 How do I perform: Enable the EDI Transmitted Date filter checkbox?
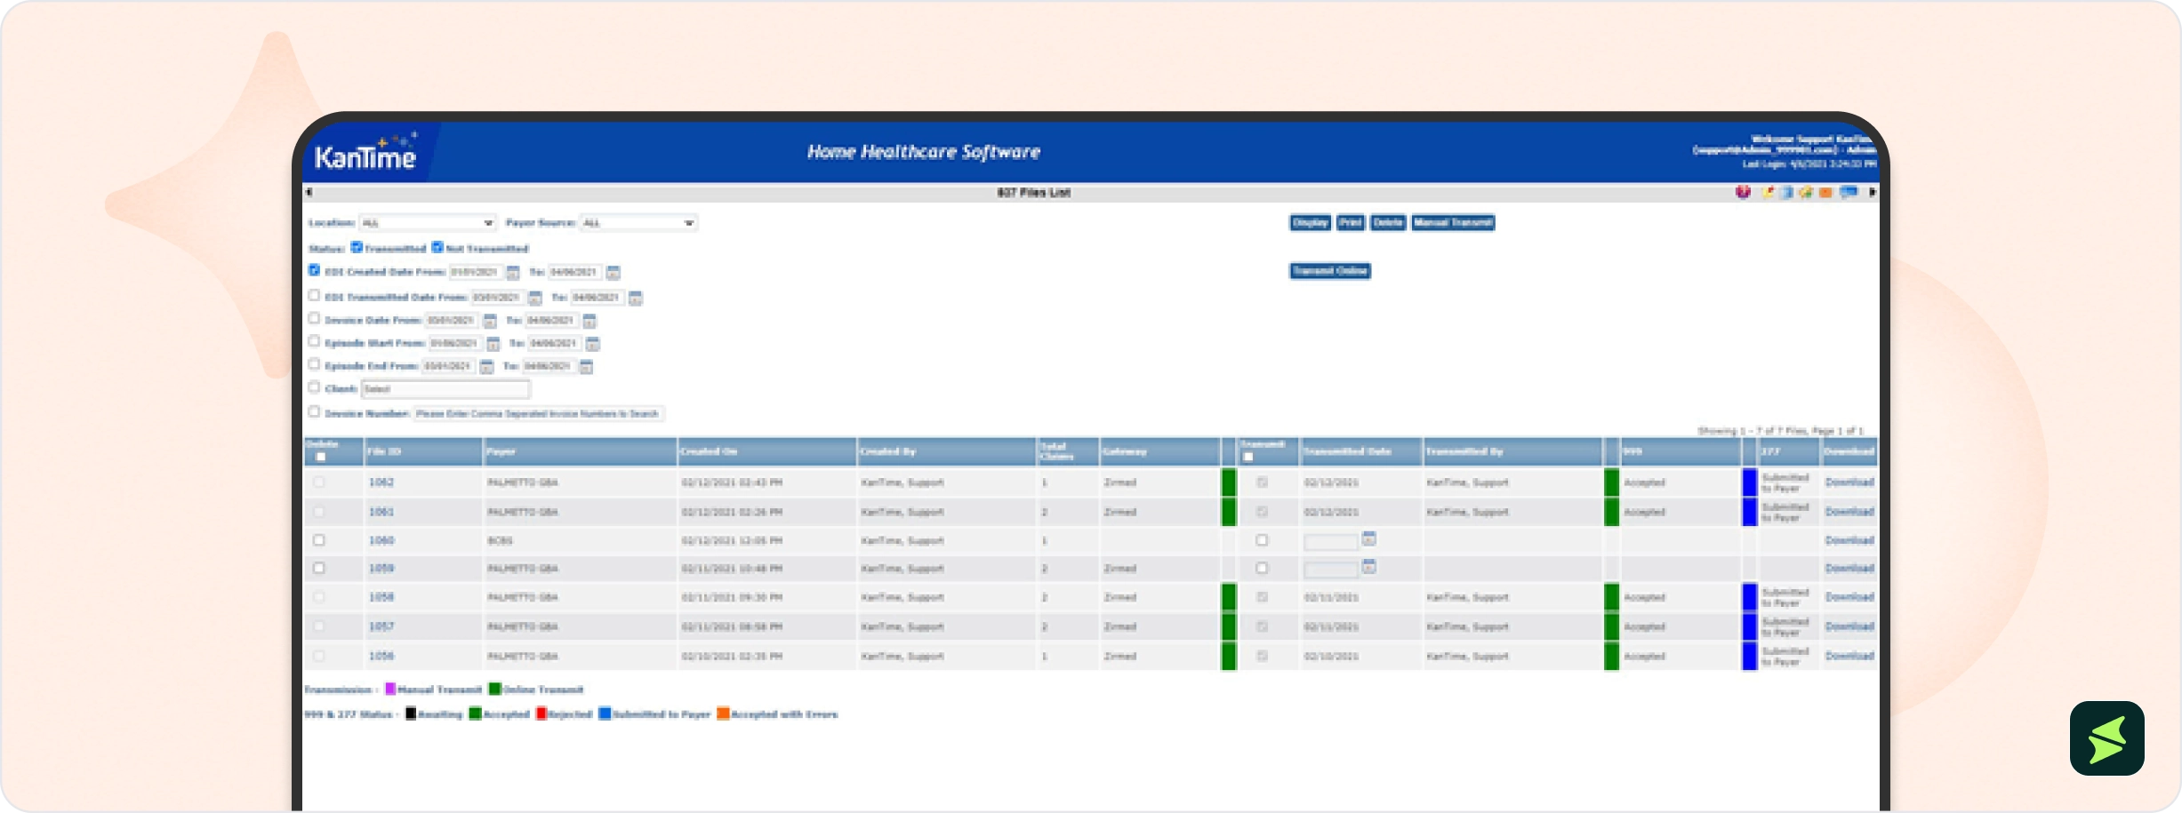point(314,295)
